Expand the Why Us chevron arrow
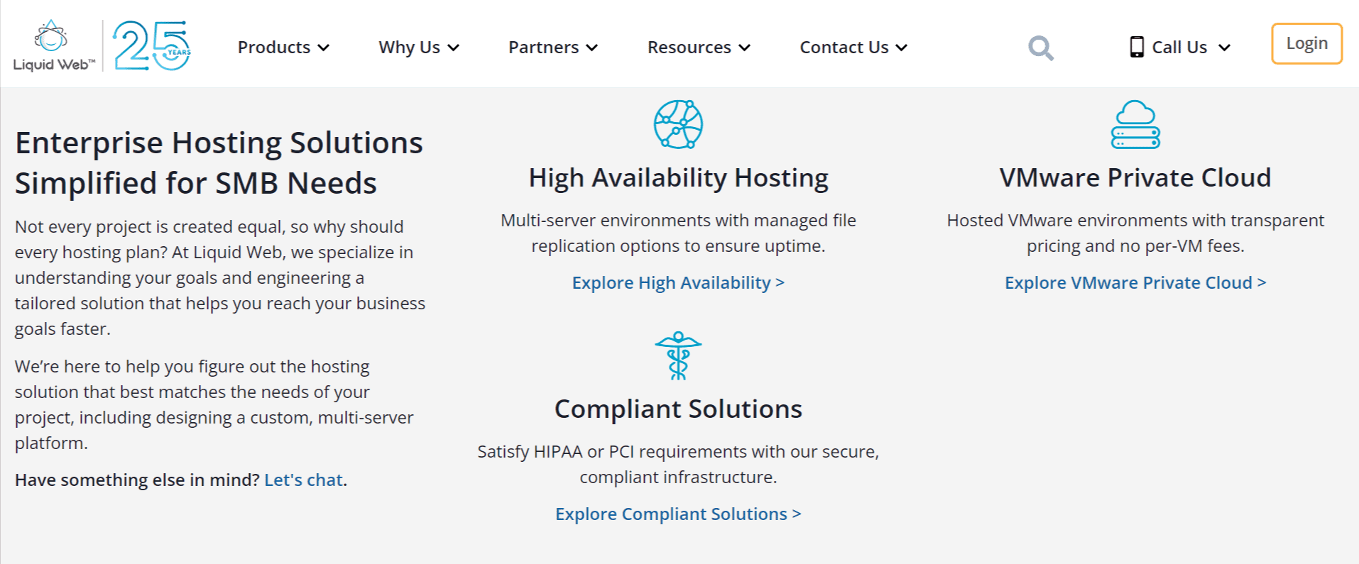The width and height of the screenshot is (1359, 564). coord(454,48)
